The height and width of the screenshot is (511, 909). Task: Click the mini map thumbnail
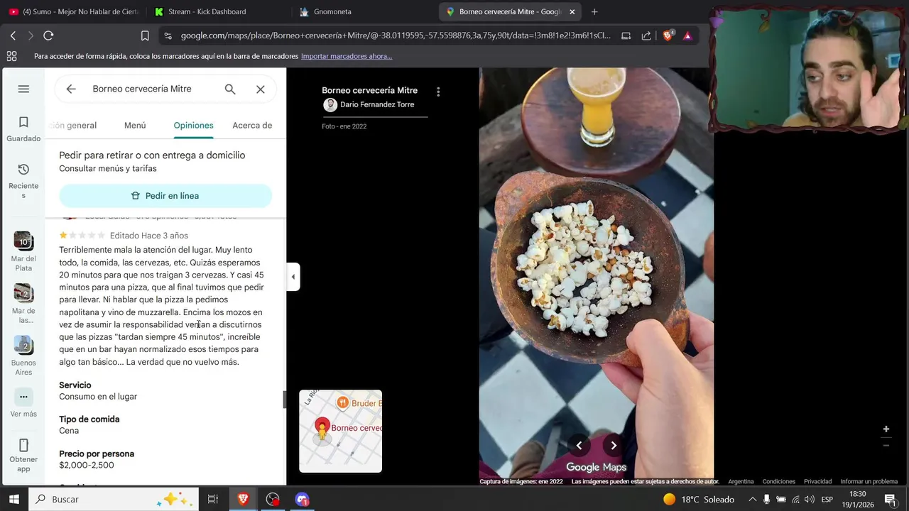pos(340,431)
